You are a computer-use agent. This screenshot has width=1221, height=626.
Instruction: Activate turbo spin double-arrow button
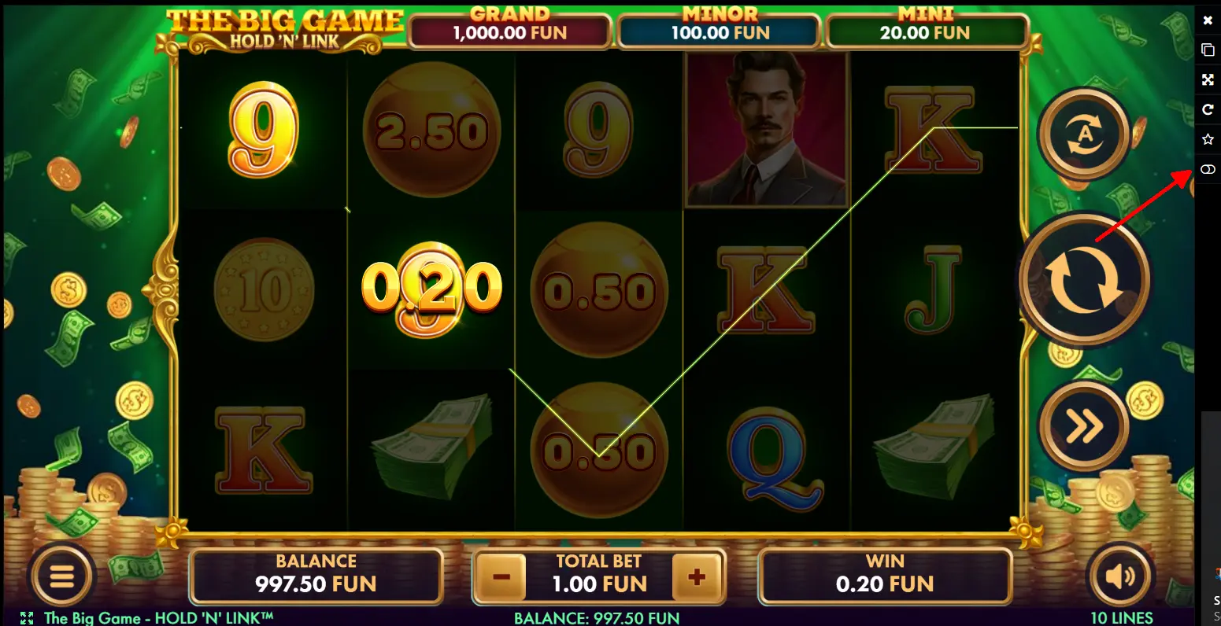coord(1084,427)
